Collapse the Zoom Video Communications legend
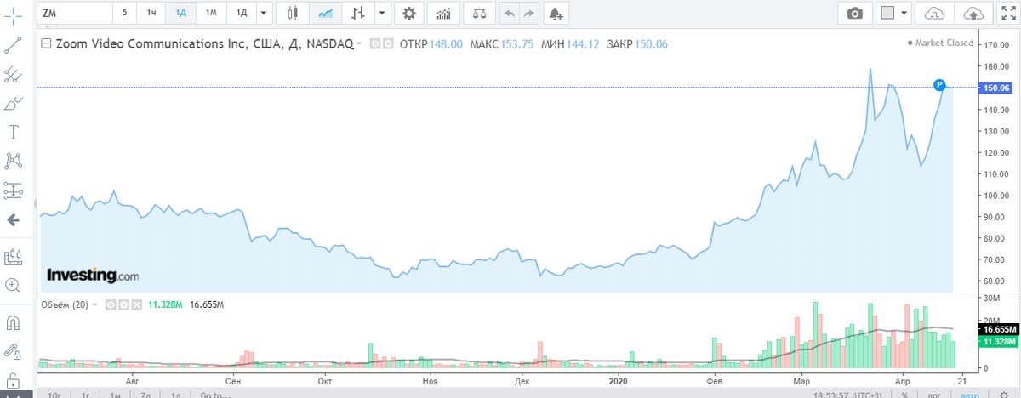Screen dimensions: 1021x398 click(47, 43)
